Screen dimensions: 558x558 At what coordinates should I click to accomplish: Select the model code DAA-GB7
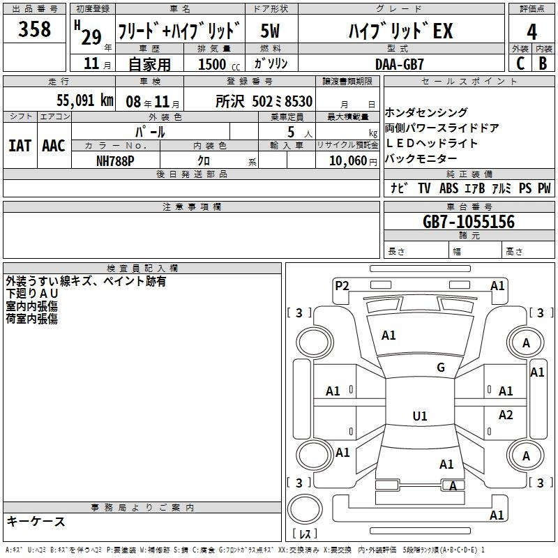point(400,64)
